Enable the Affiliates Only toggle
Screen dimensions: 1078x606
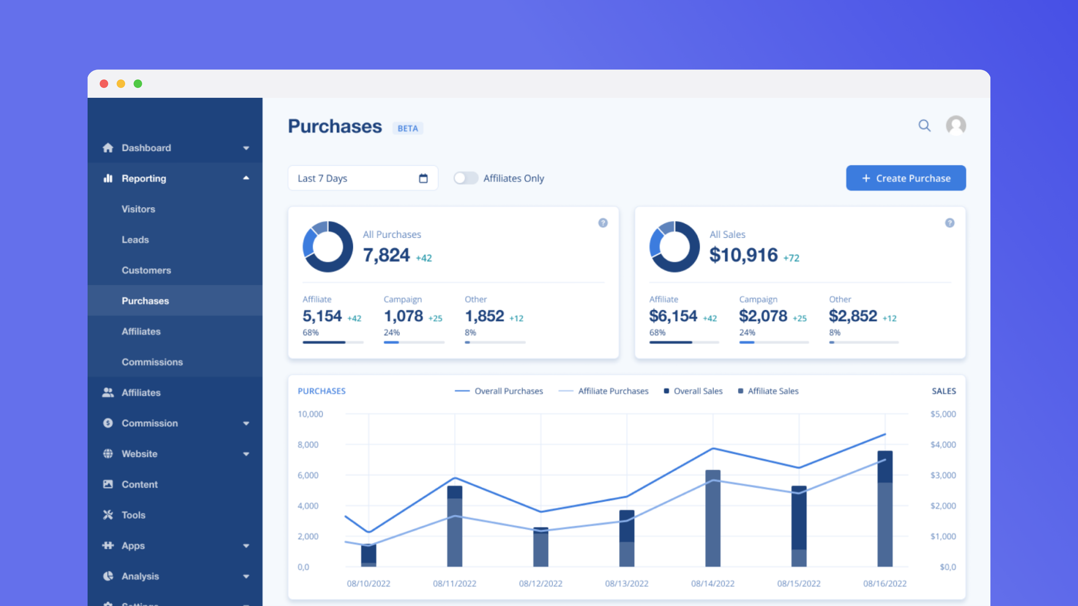pyautogui.click(x=465, y=178)
